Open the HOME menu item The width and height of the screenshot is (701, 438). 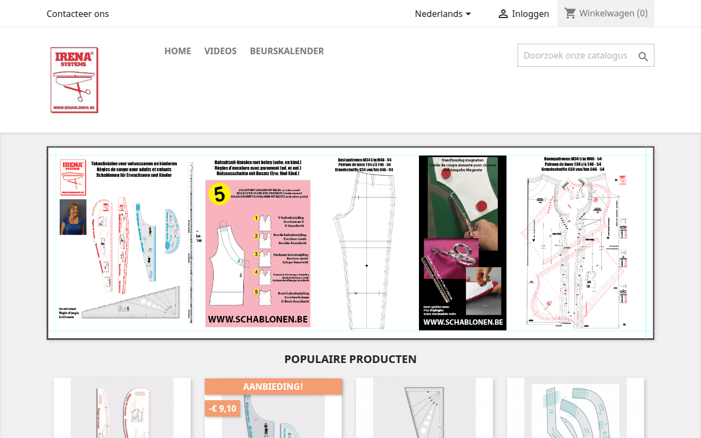(177, 51)
